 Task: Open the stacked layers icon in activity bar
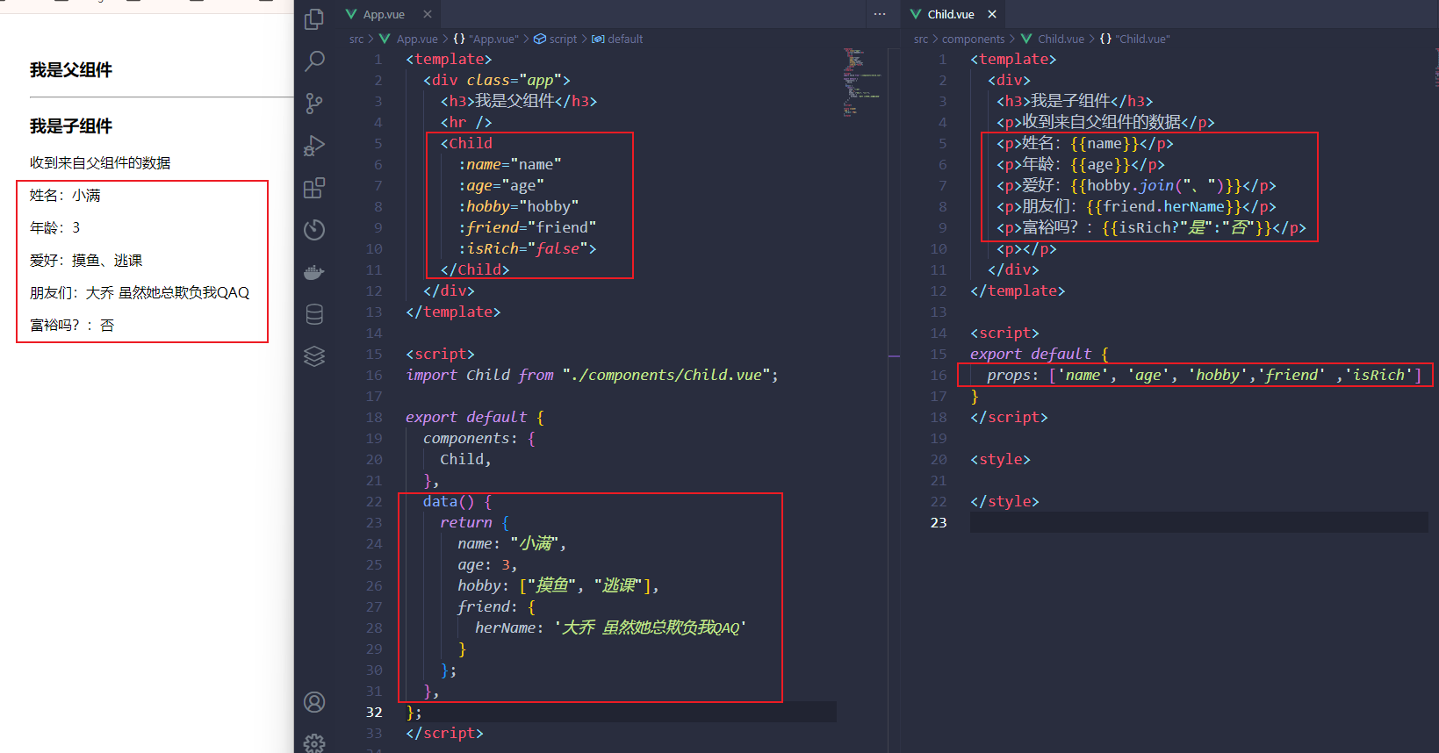314,356
